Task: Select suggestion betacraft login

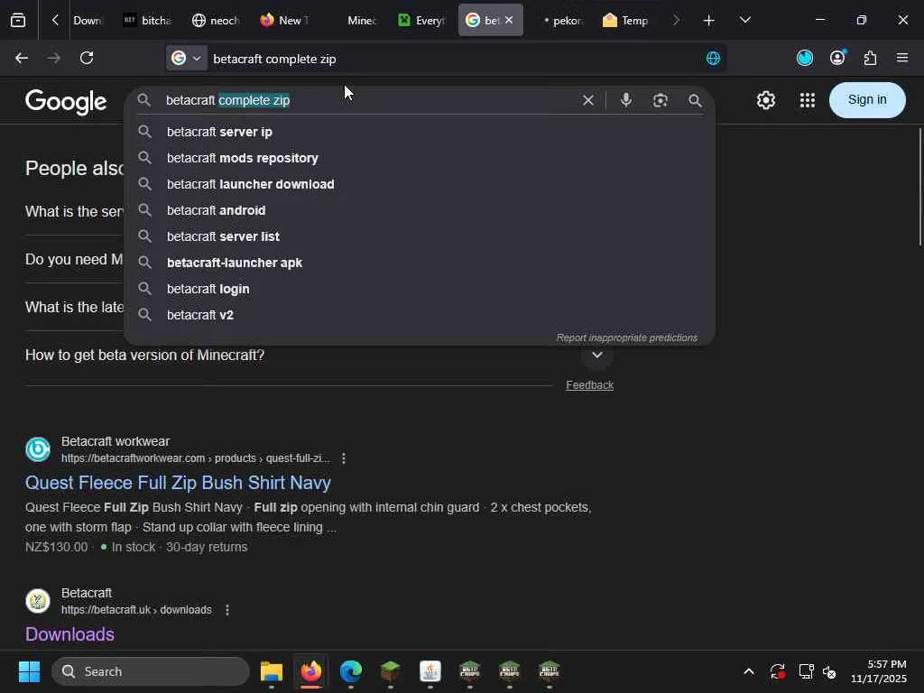Action: tap(420, 289)
